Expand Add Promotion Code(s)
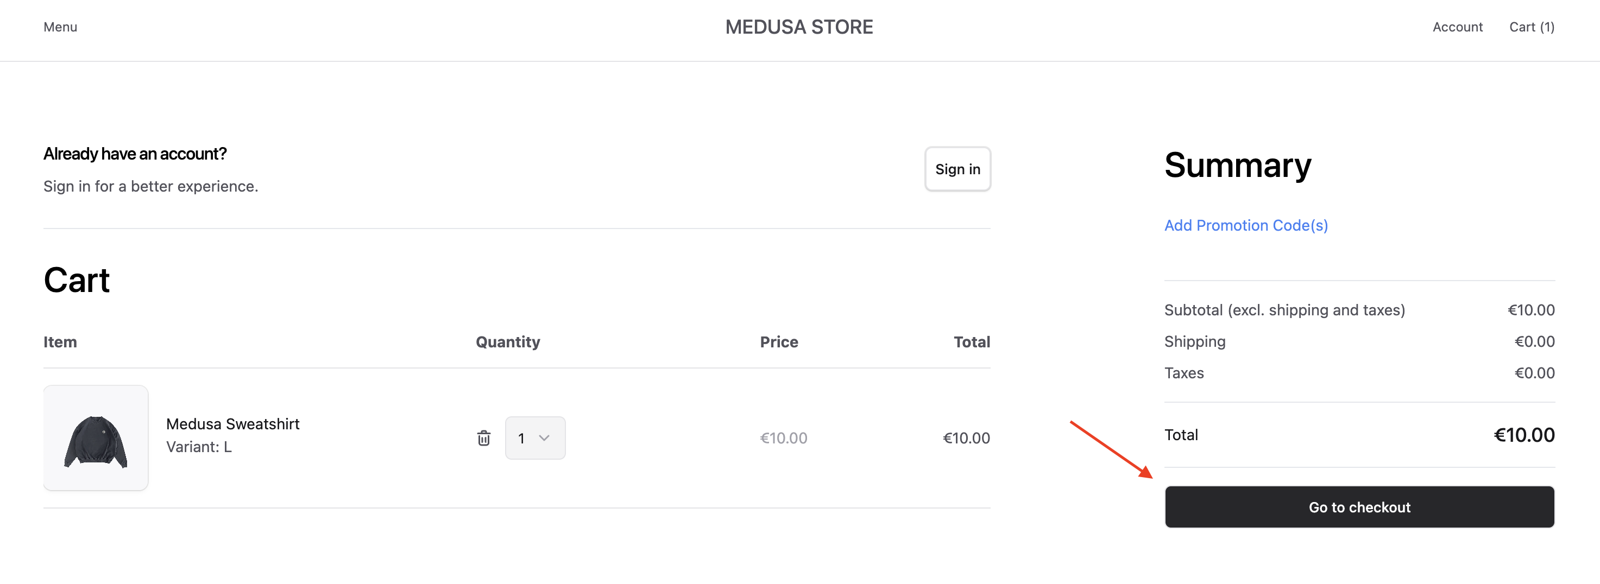Image resolution: width=1600 pixels, height=584 pixels. (x=1245, y=225)
